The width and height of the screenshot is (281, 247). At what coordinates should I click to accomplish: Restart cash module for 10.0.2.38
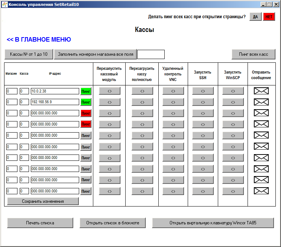tap(110, 91)
